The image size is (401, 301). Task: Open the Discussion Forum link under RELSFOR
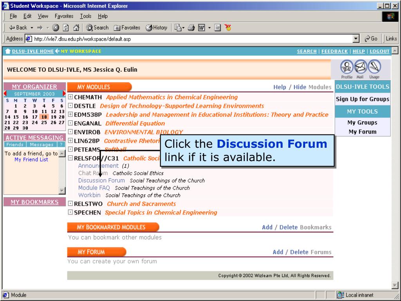tap(101, 180)
